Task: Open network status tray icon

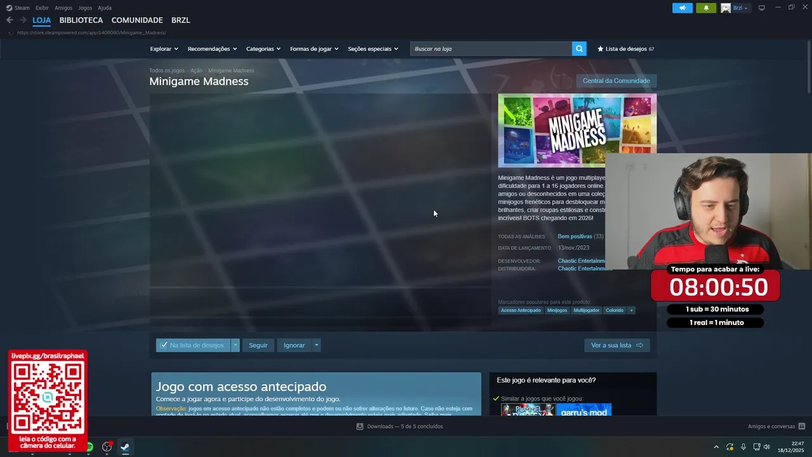Action: (756, 447)
